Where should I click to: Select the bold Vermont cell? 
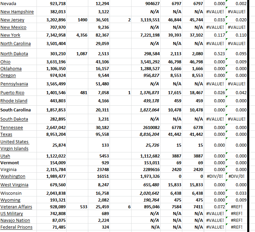coord(18,163)
